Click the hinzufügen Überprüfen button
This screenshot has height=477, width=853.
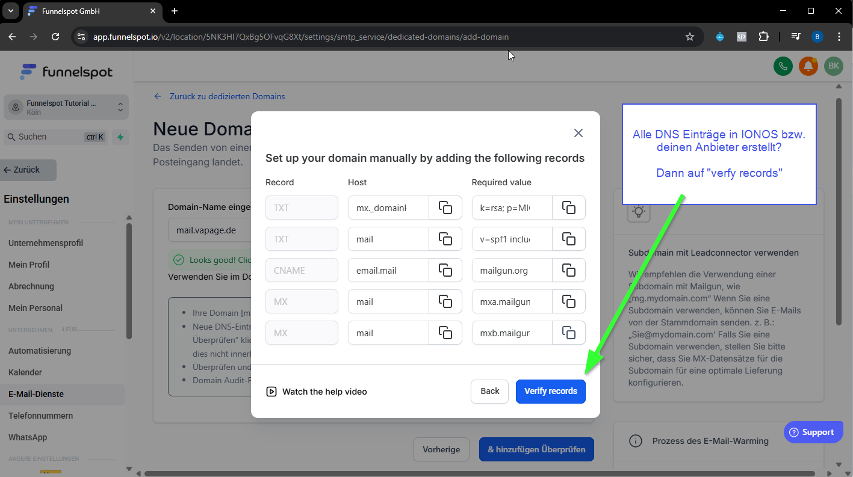(536, 449)
